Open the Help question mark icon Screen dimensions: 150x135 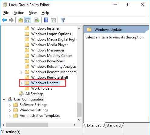pos(46,20)
